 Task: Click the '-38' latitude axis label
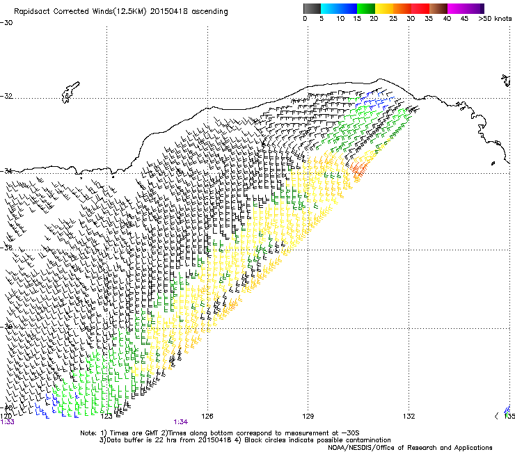[6, 326]
